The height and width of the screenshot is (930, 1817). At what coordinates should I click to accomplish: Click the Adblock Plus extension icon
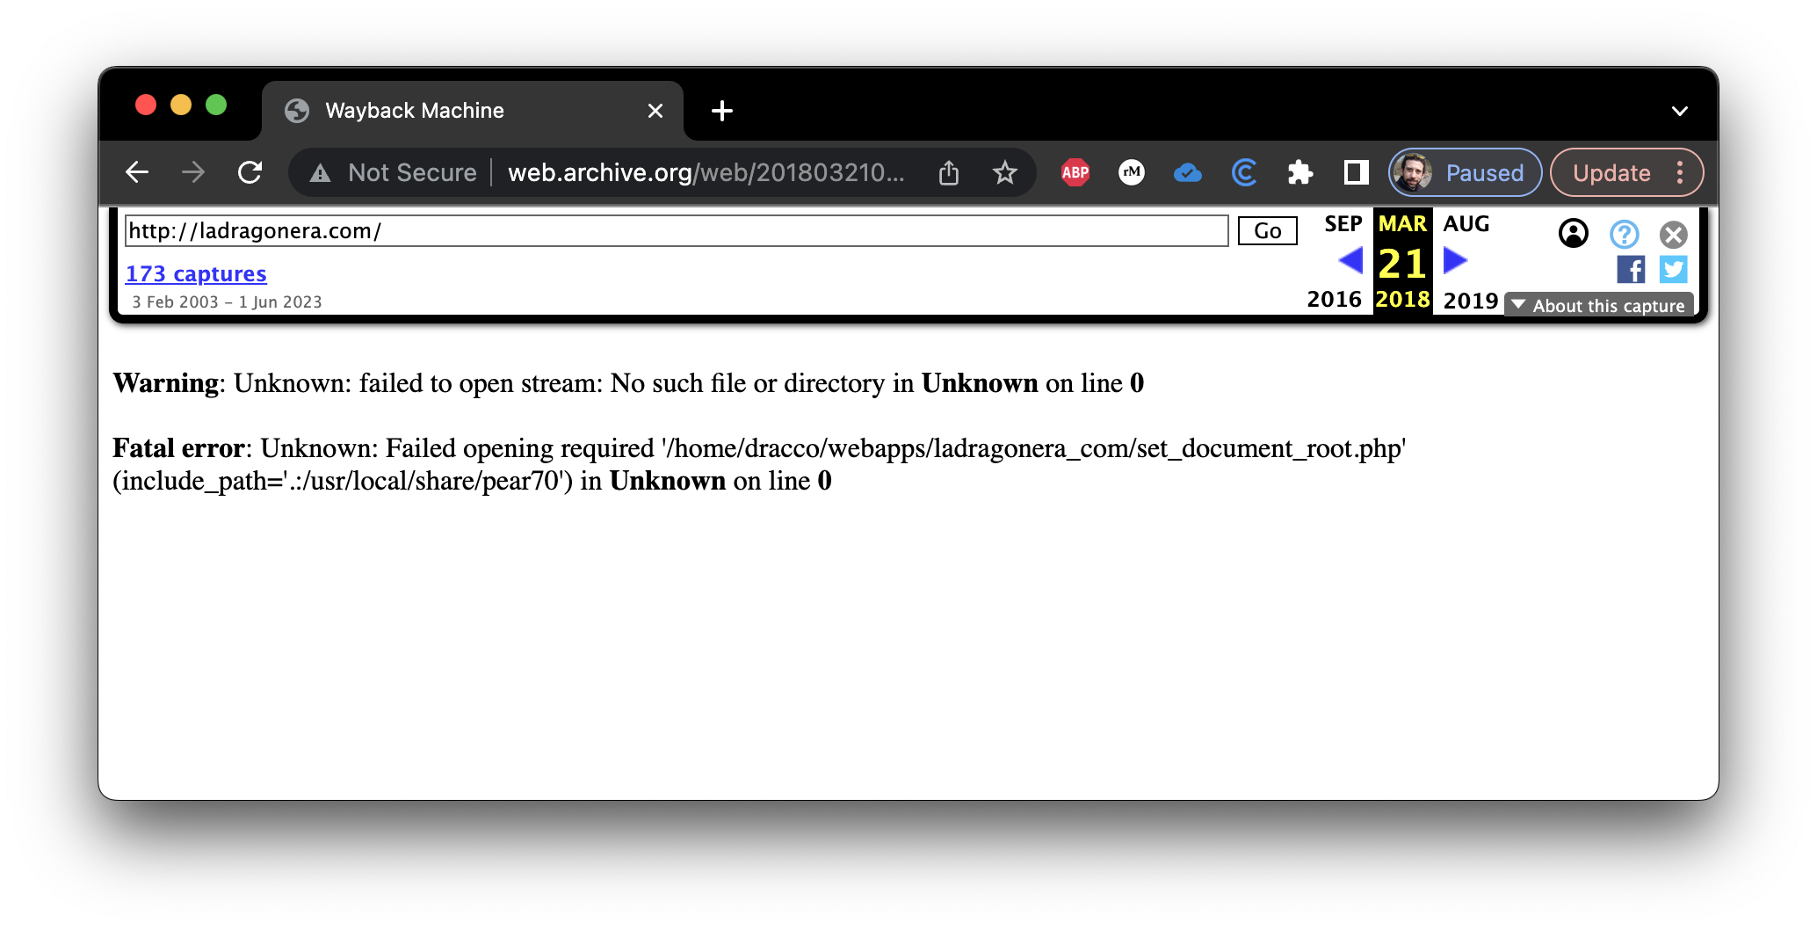click(x=1075, y=172)
